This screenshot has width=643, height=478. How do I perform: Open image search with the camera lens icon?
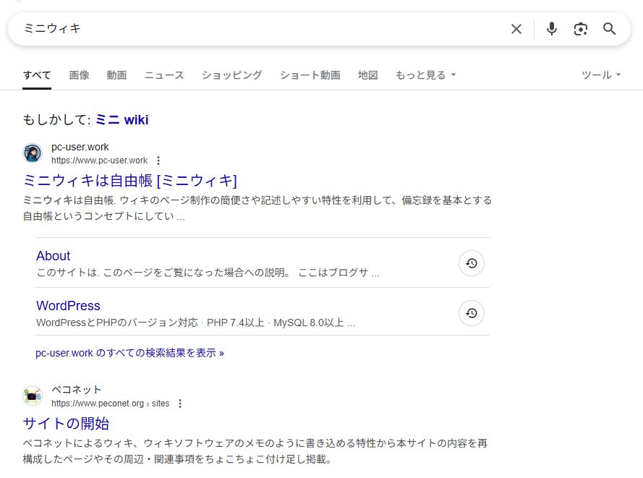click(580, 29)
